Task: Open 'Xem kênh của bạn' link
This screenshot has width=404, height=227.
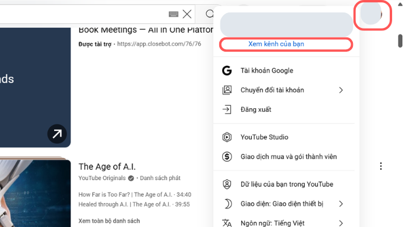Action: (276, 44)
